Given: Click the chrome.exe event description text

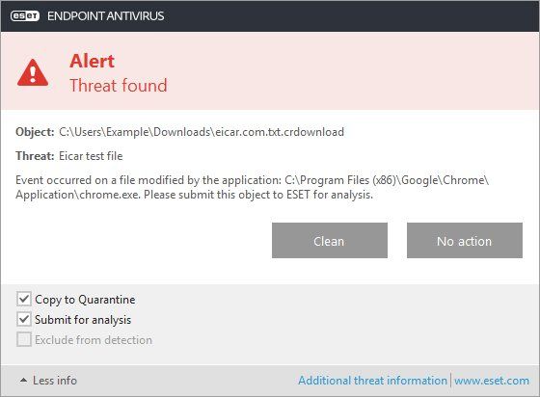Looking at the screenshot, I should (252, 187).
